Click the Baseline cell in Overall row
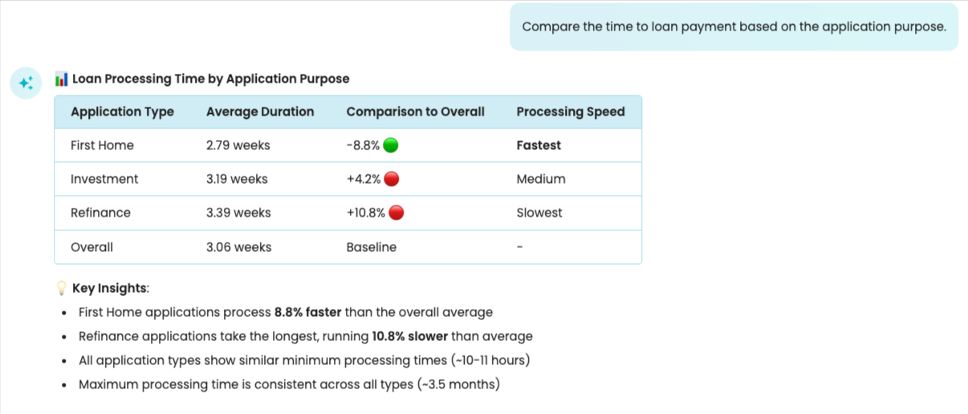 pyautogui.click(x=371, y=247)
